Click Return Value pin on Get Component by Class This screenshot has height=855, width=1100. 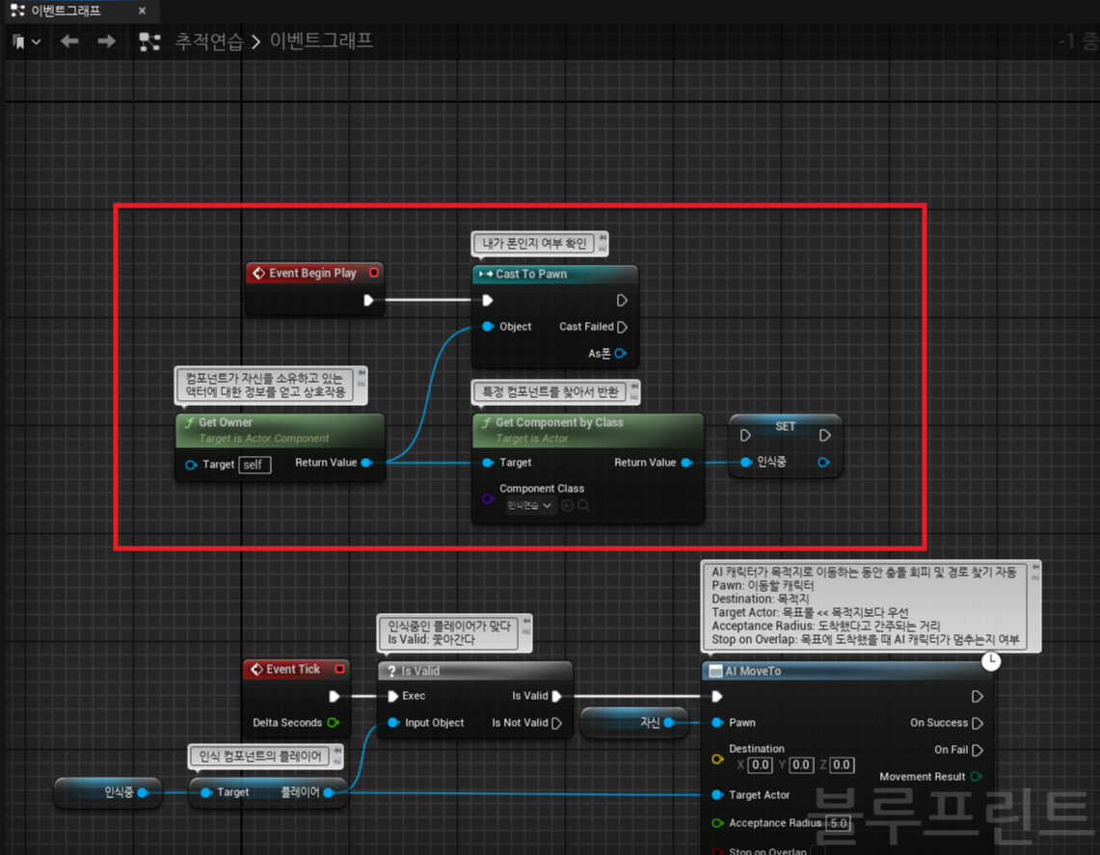point(686,463)
